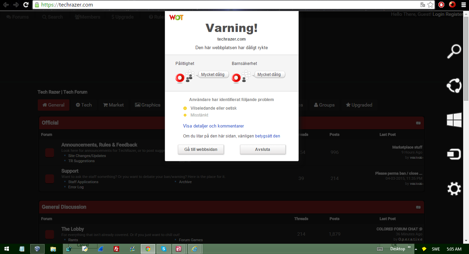Image resolution: width=469 pixels, height=254 pixels.
Task: Click the Gå till webbsidan button
Action: tap(201, 150)
